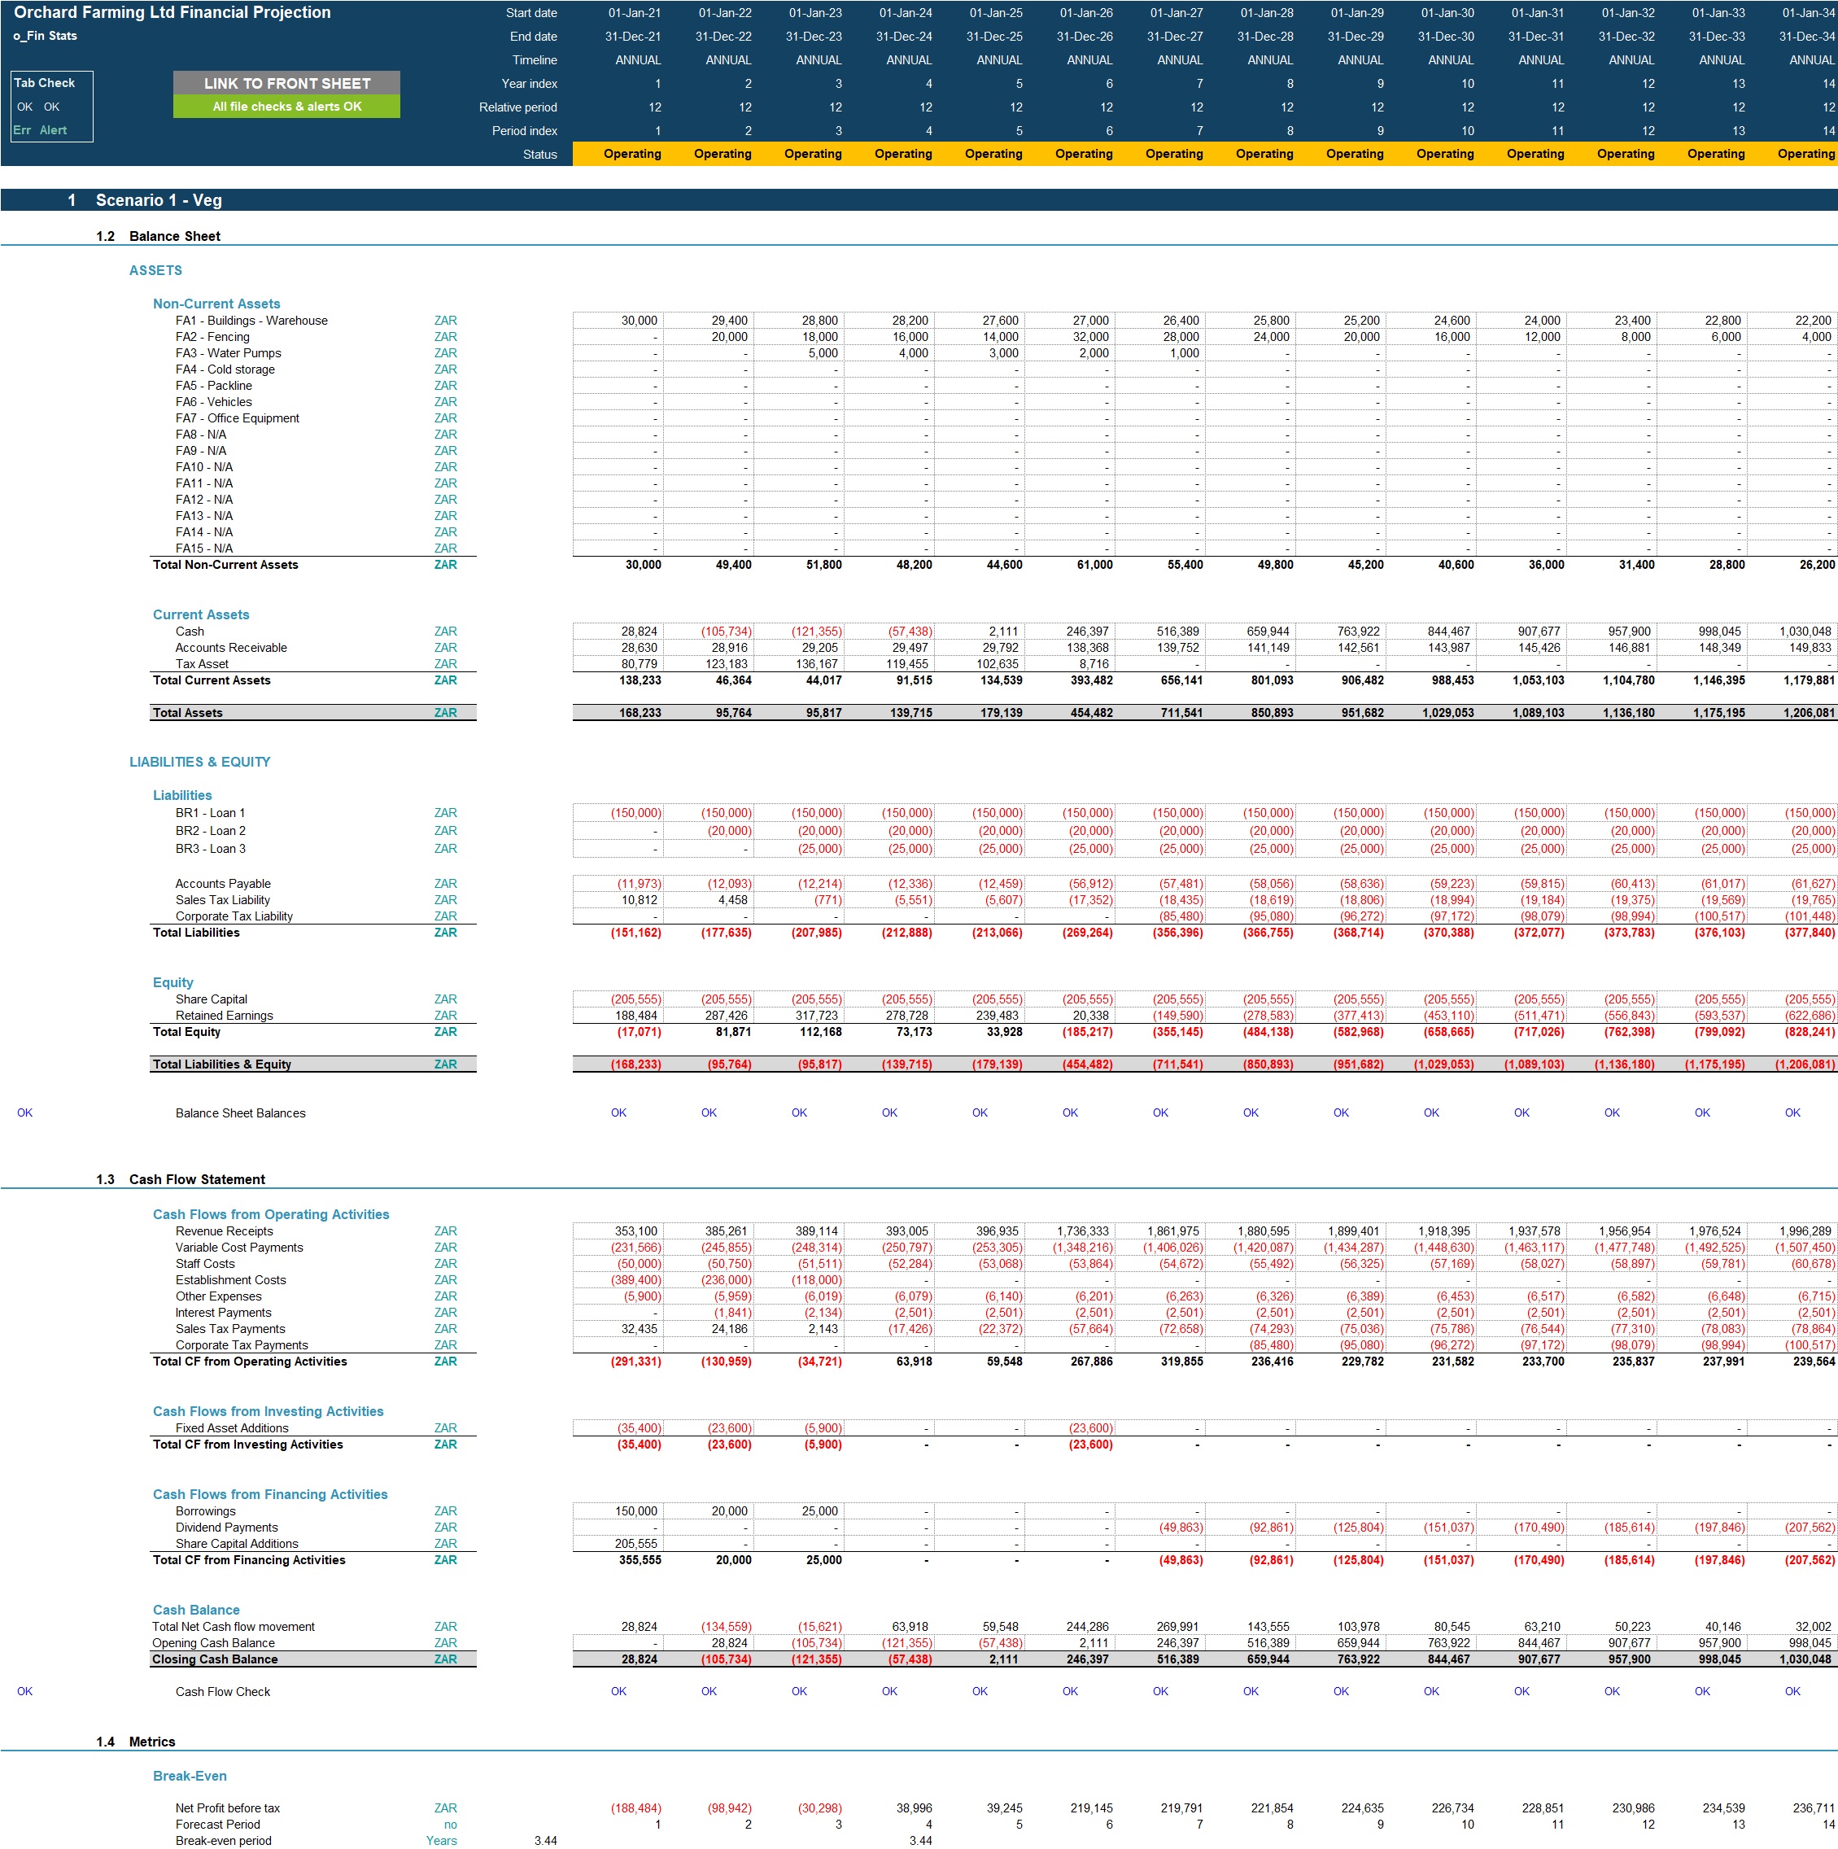Click the Total Liabilities & Equity label
Screen dimensions: 1838x1849
click(222, 1064)
